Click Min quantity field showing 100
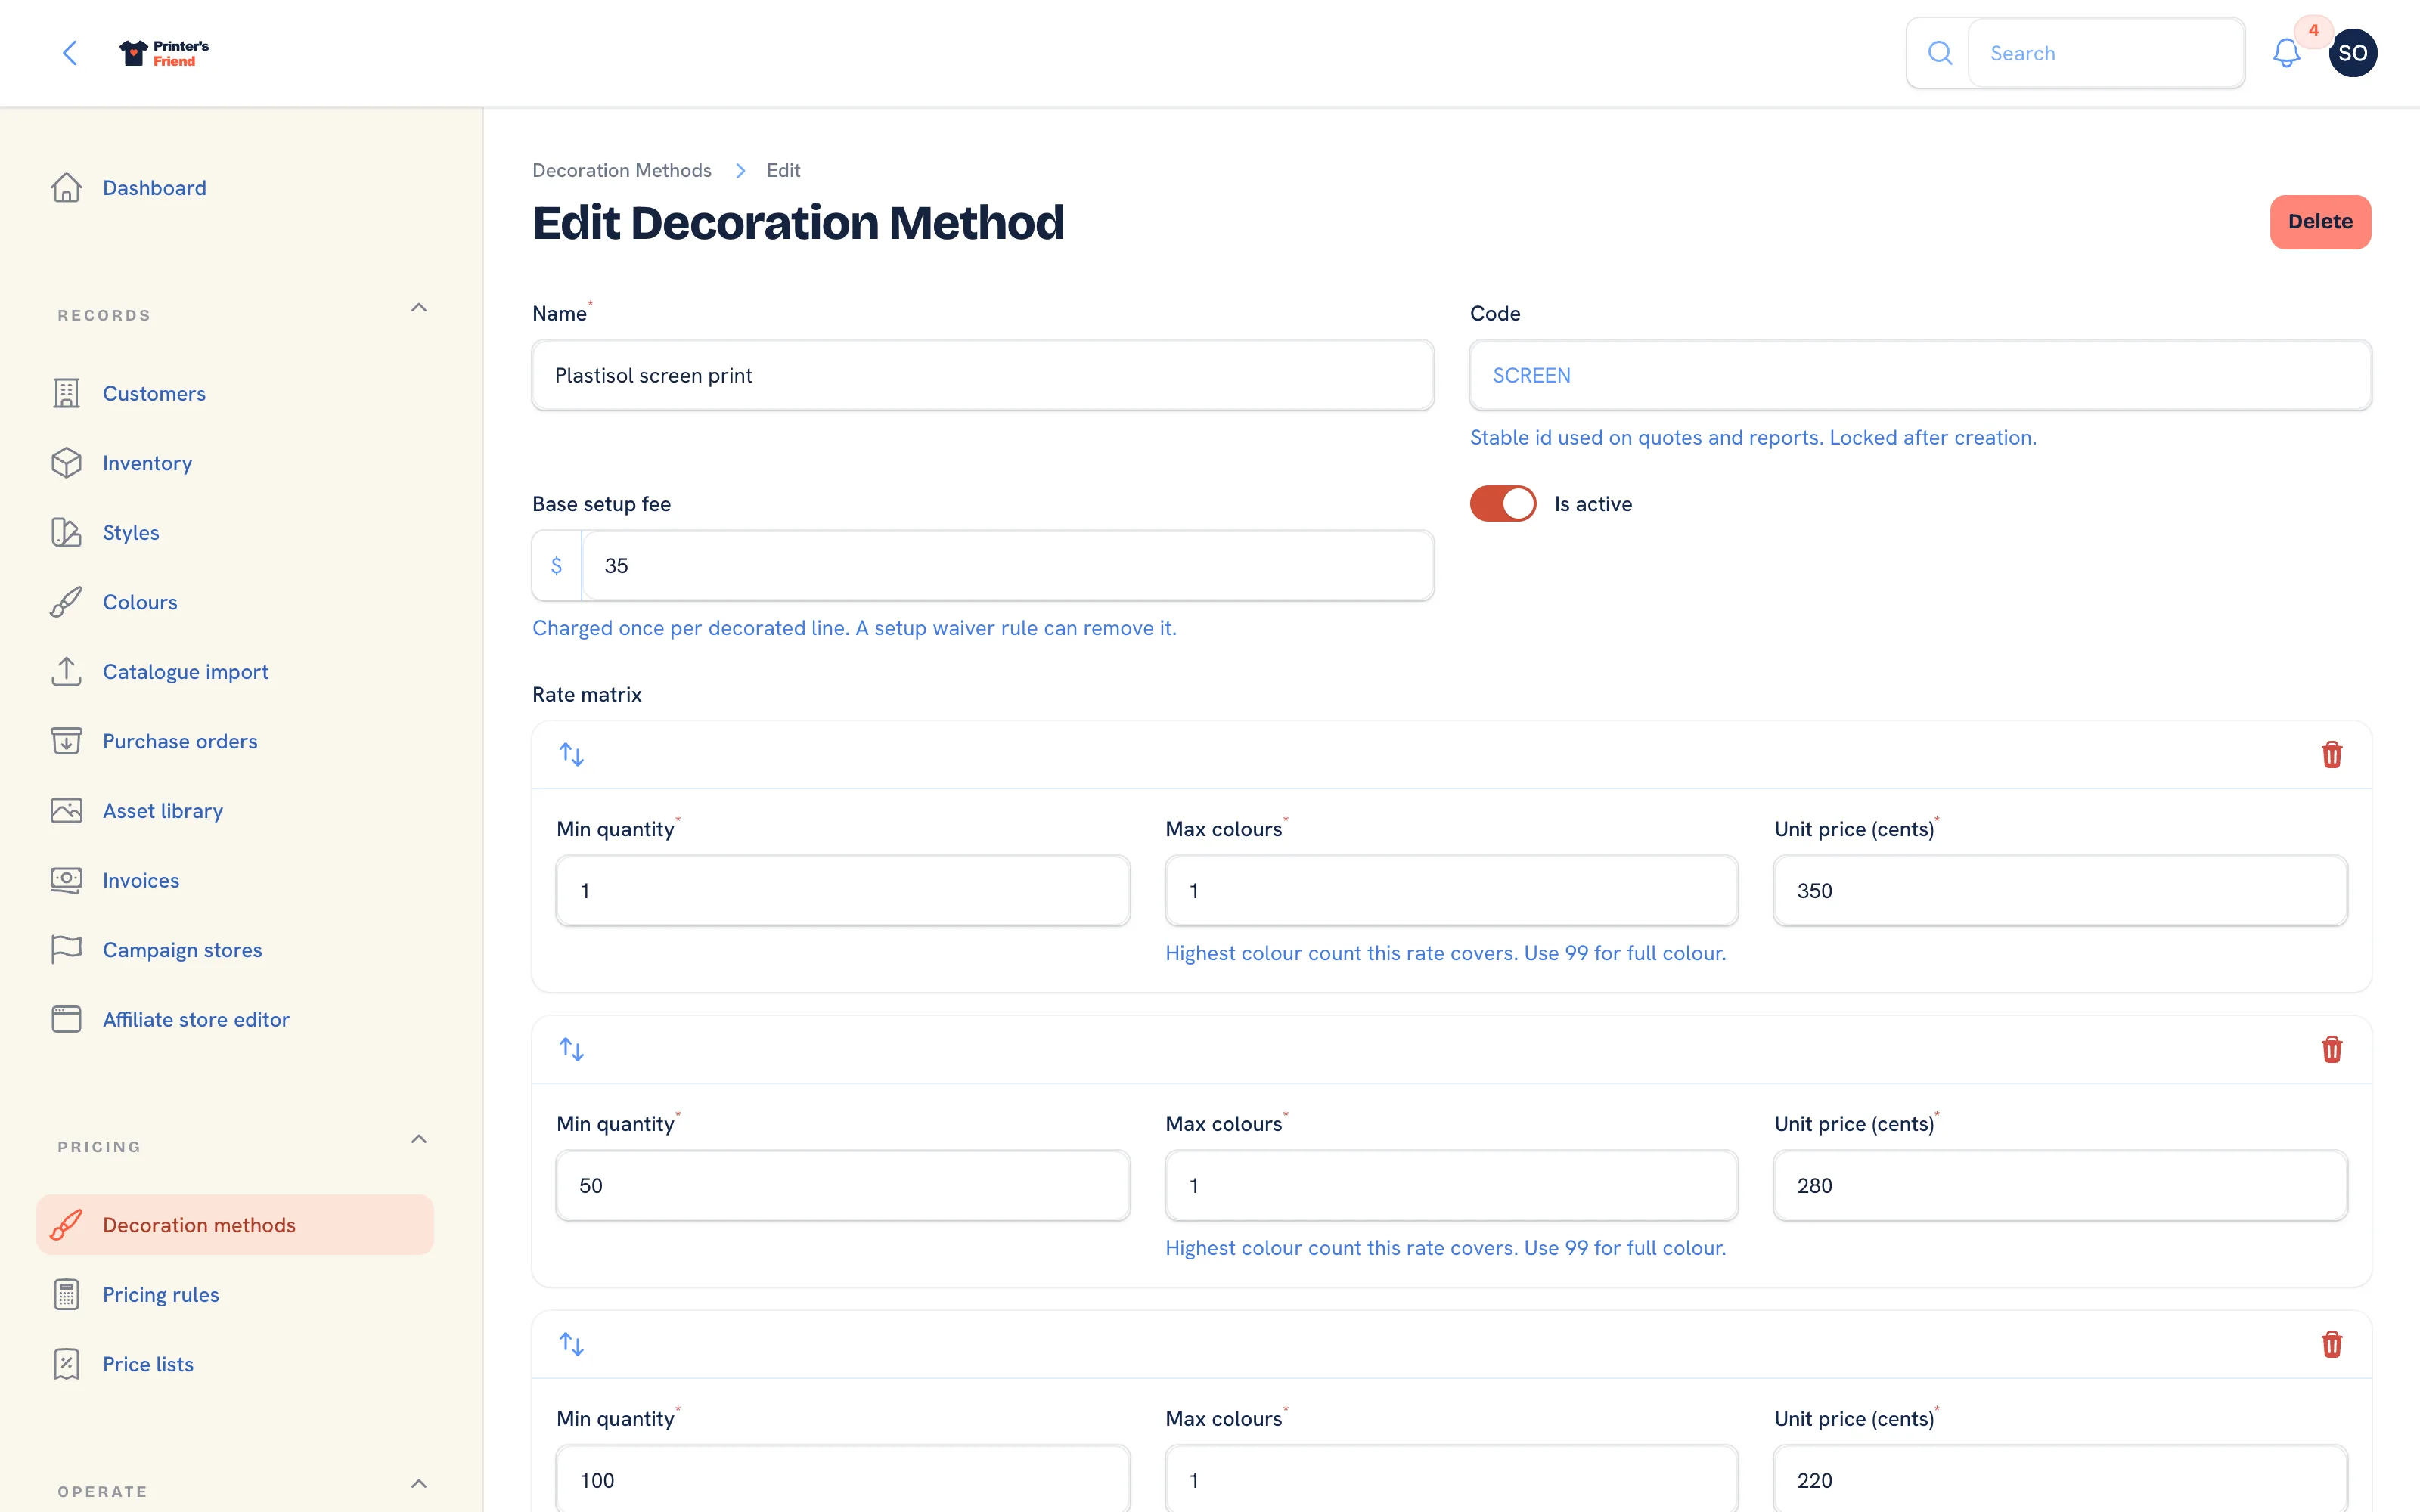 pos(843,1479)
